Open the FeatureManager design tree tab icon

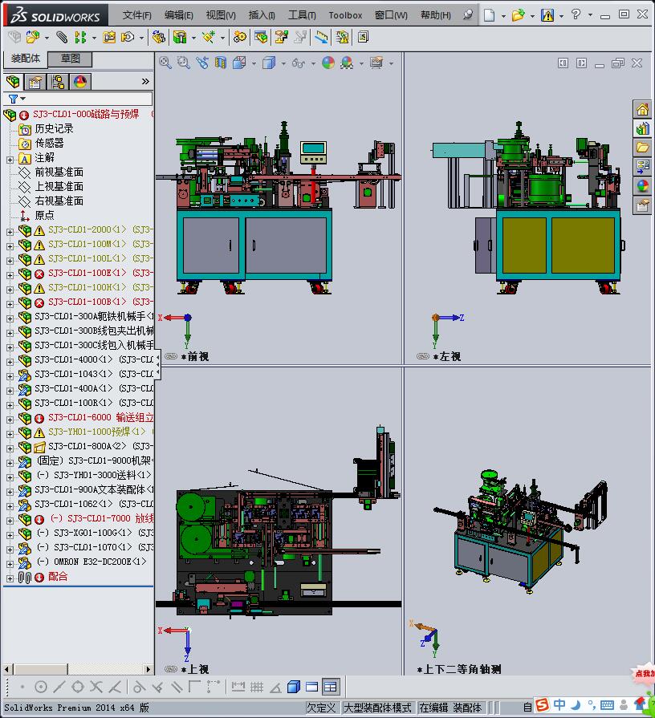[14, 82]
